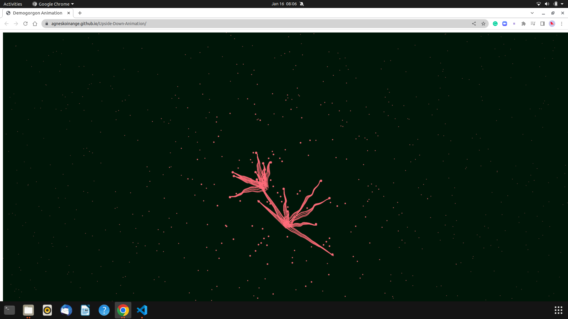Click the browser Forward arrow
This screenshot has width=568, height=319.
[16, 24]
